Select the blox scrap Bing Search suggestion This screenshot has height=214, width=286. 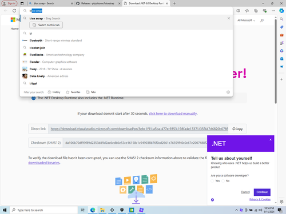click(x=126, y=18)
